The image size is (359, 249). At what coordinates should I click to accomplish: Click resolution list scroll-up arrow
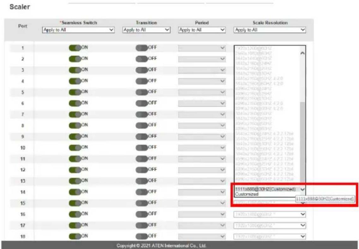click(302, 53)
